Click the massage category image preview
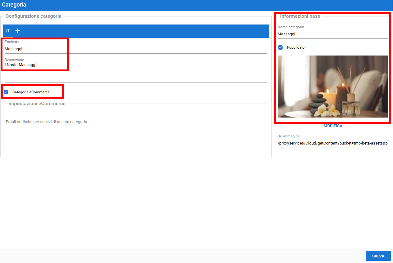Image resolution: width=393 pixels, height=263 pixels. coord(333,87)
